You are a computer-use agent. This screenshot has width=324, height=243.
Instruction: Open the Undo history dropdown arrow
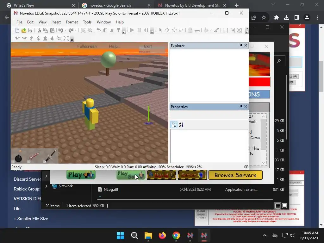coord(65,30)
